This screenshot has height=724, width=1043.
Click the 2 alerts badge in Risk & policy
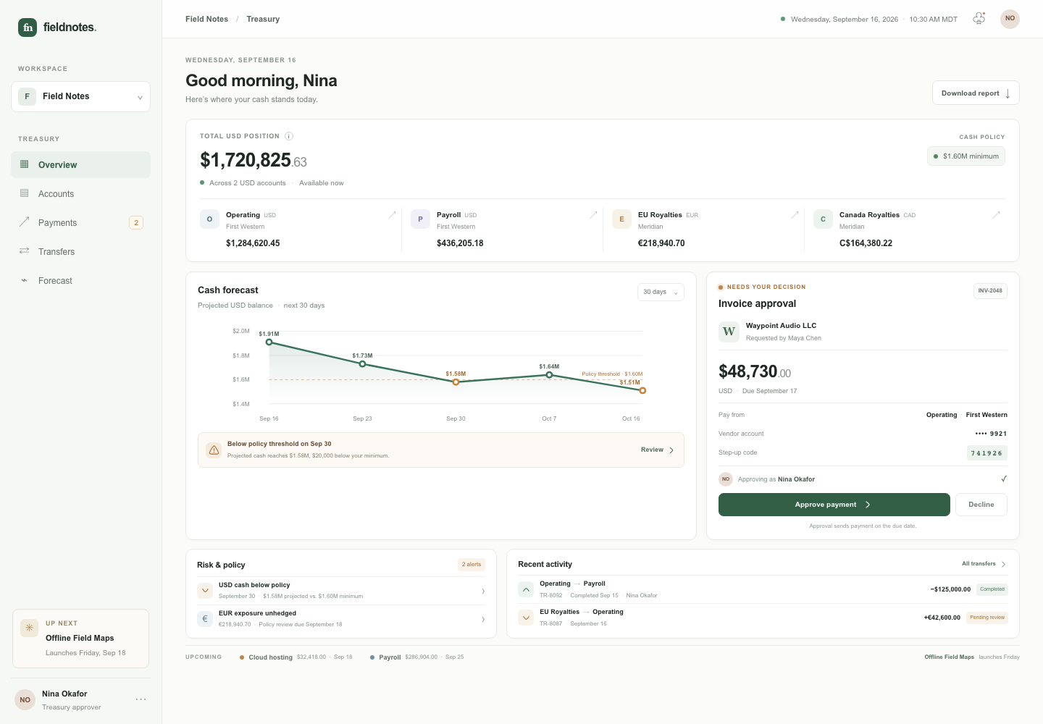pos(472,564)
